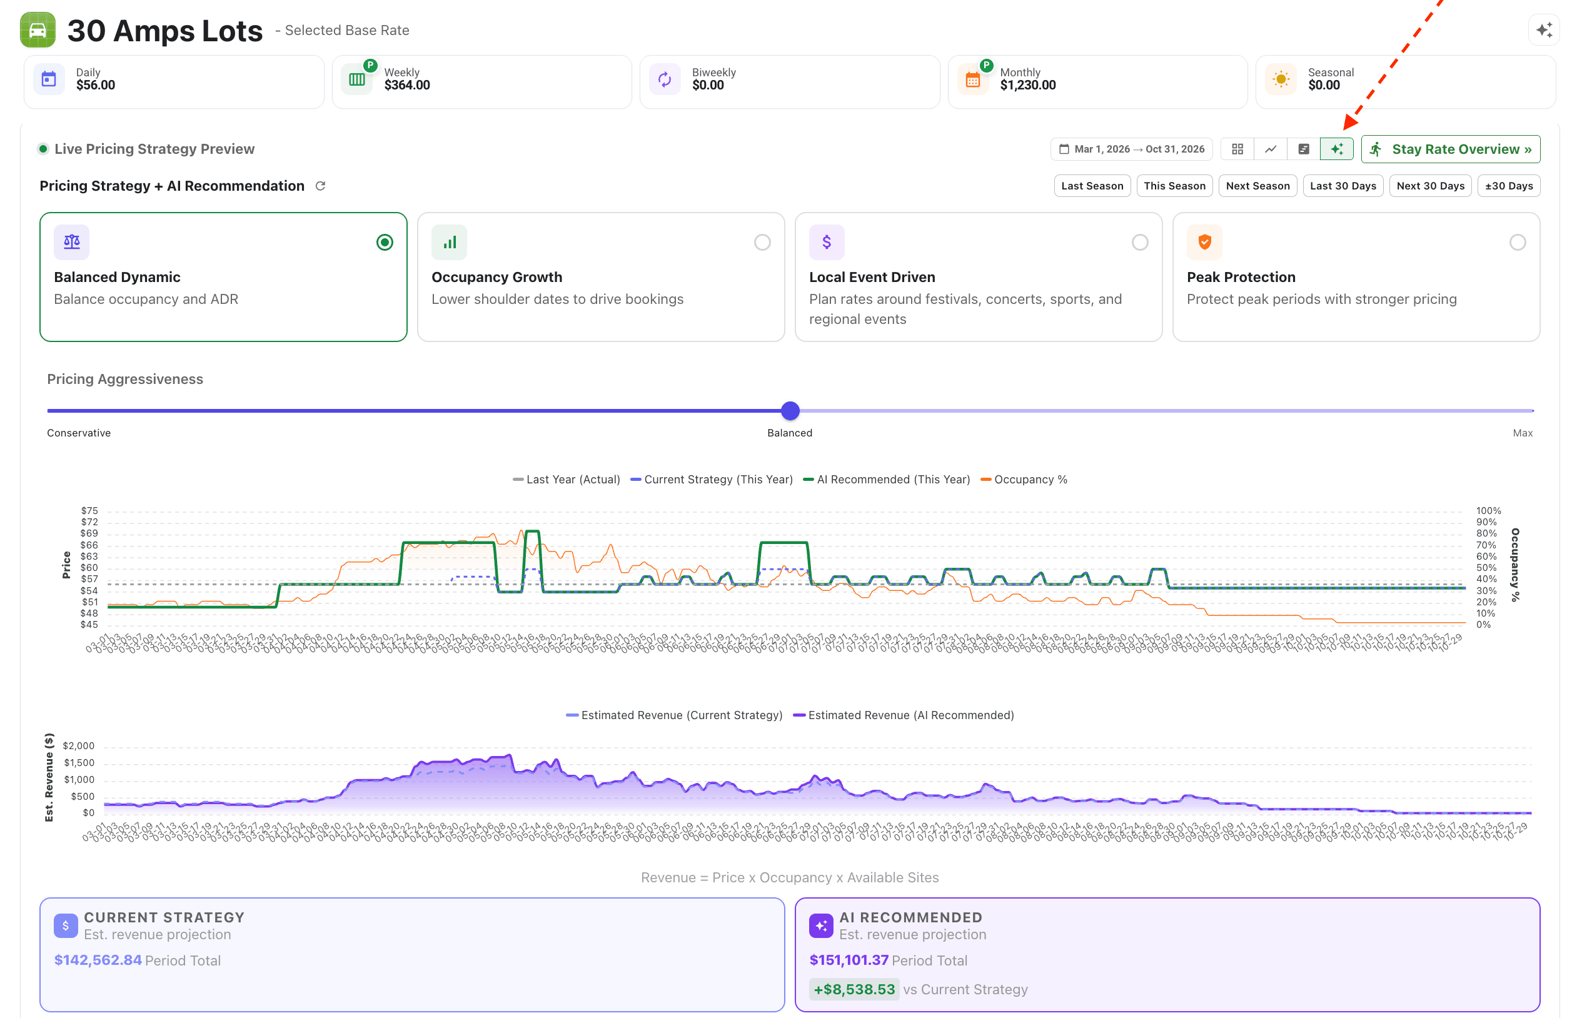Screen dimensions: 1572x1018
Task: Click the Current Strategy dollar badge icon
Action: [x=66, y=925]
